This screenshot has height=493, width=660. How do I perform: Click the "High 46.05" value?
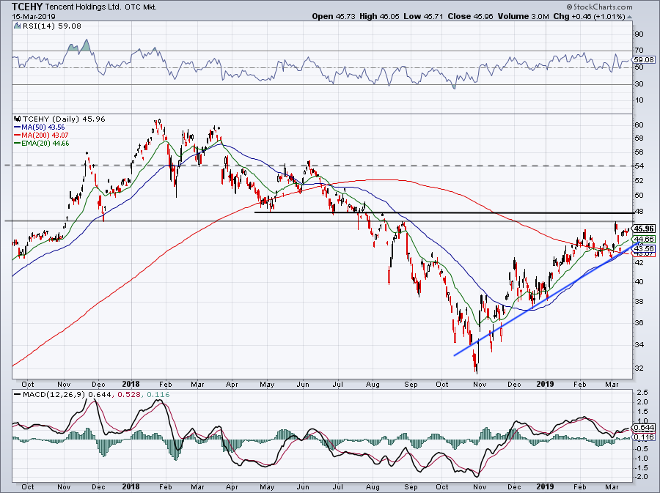378,16
